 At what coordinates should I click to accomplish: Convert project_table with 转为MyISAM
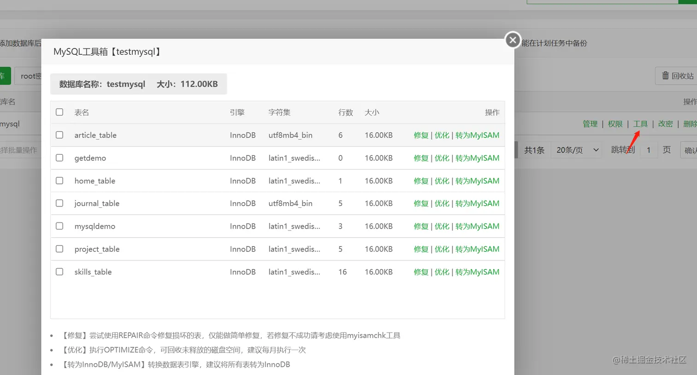[x=477, y=249]
